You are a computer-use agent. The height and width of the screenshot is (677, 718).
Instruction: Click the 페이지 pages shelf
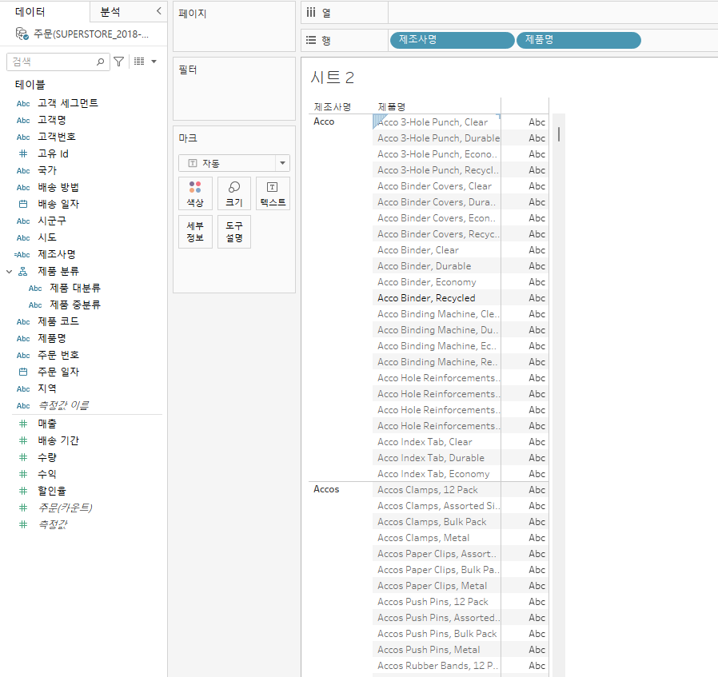(234, 26)
